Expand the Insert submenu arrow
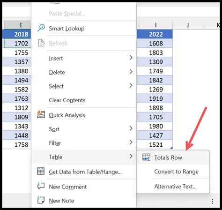Viewport: 222px width, 210px height. [x=131, y=58]
